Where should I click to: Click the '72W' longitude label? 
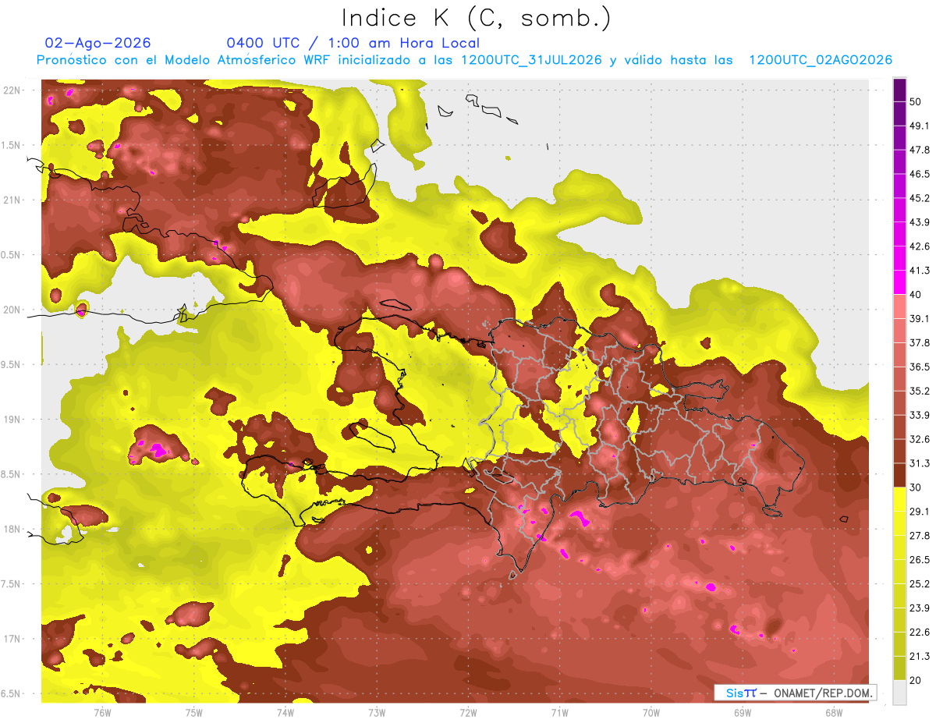pyautogui.click(x=468, y=712)
